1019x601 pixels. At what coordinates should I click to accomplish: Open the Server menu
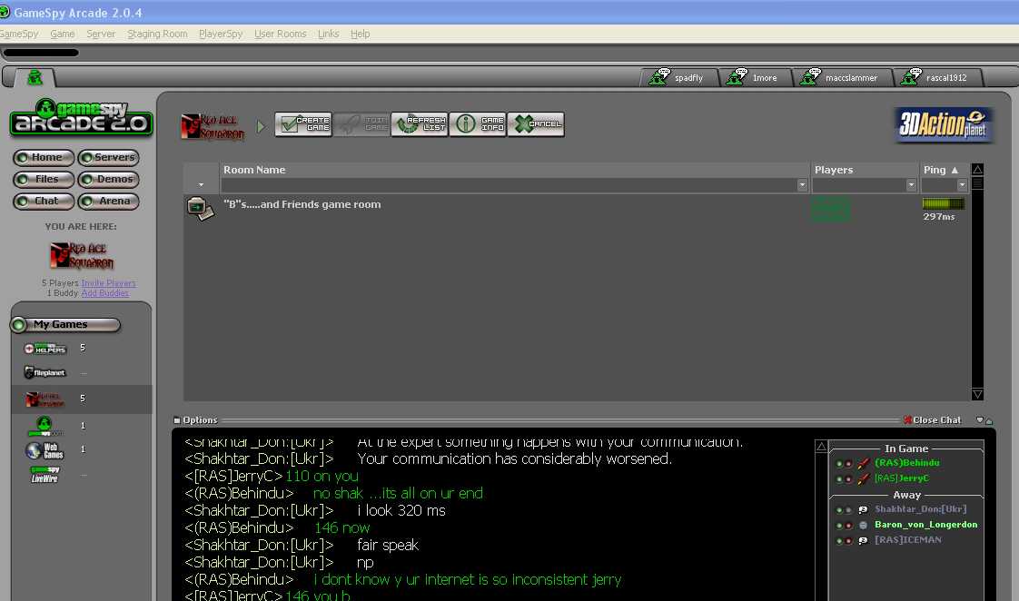101,34
